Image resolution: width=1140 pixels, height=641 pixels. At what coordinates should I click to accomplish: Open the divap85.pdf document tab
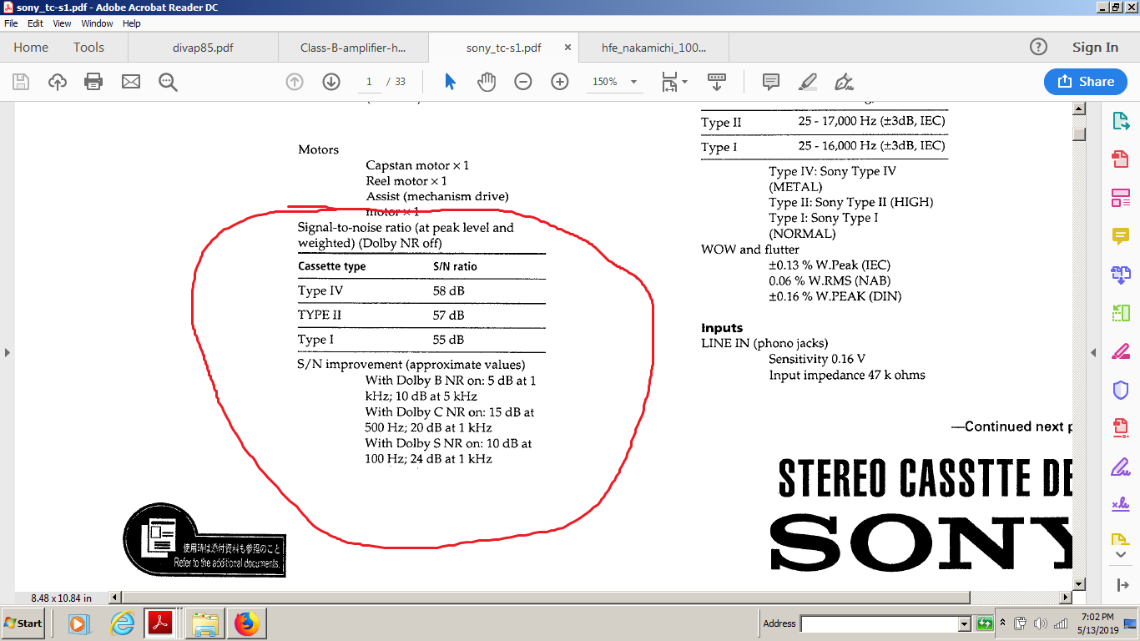[203, 48]
